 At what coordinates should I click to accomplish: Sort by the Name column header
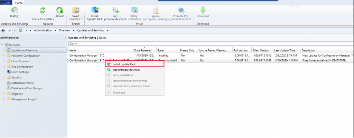[x=101, y=50]
